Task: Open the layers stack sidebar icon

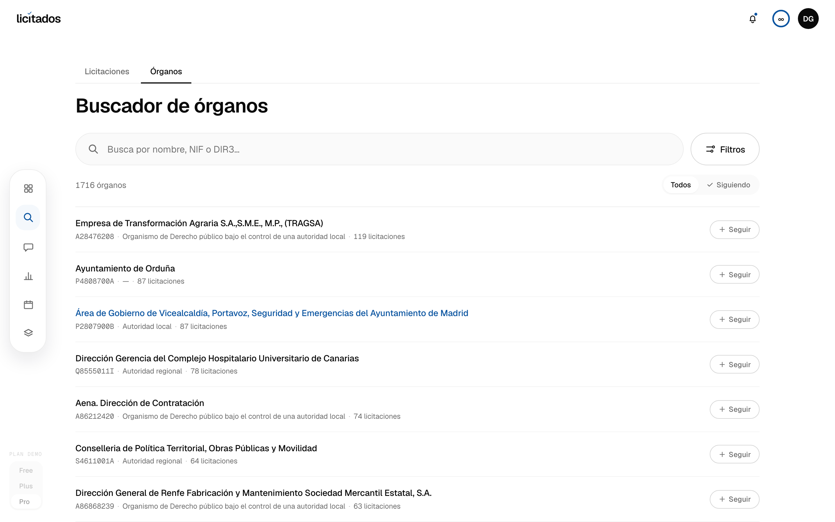Action: pos(28,333)
